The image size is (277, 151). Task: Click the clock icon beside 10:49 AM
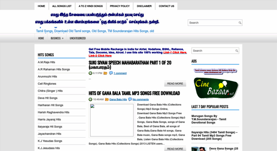[x=91, y=99]
